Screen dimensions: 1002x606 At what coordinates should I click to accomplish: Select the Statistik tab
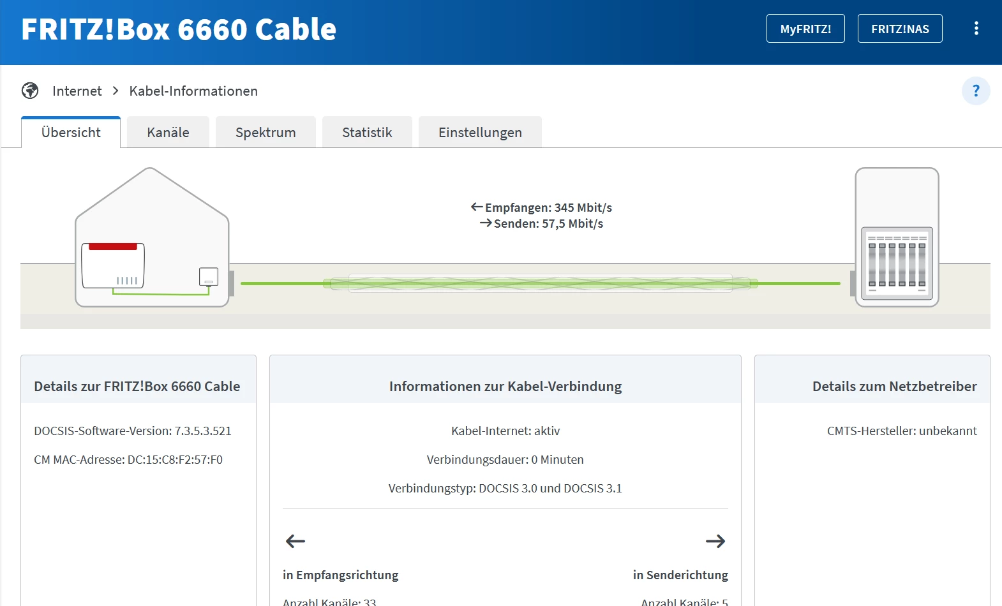[367, 133]
